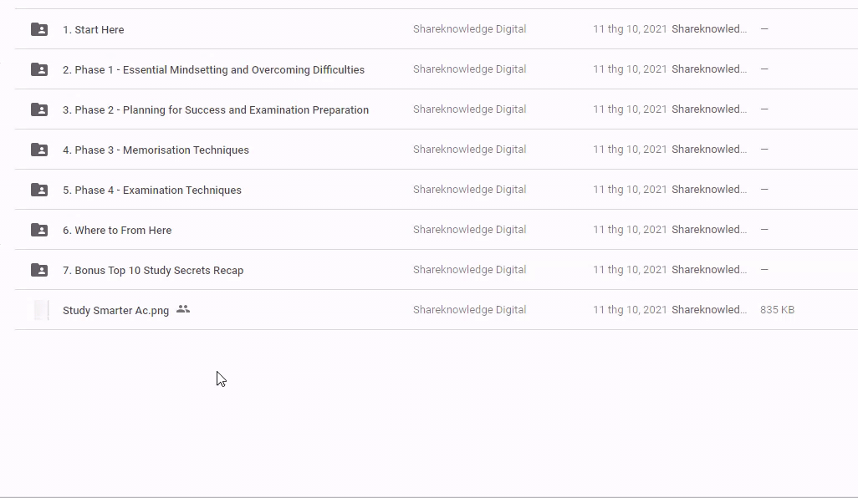Click folder icon beside Bonus Top 10 Study Secrets
Viewport: 858px width, 498px height.
(39, 270)
